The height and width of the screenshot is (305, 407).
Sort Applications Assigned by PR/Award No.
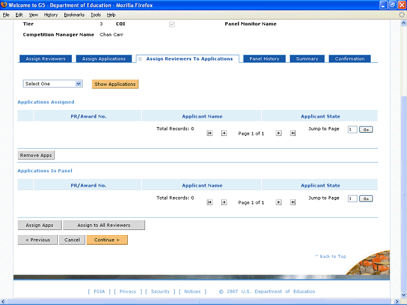(88, 116)
